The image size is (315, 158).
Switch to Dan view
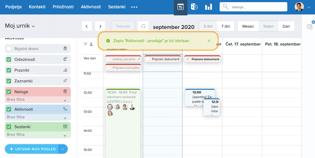(x=286, y=26)
